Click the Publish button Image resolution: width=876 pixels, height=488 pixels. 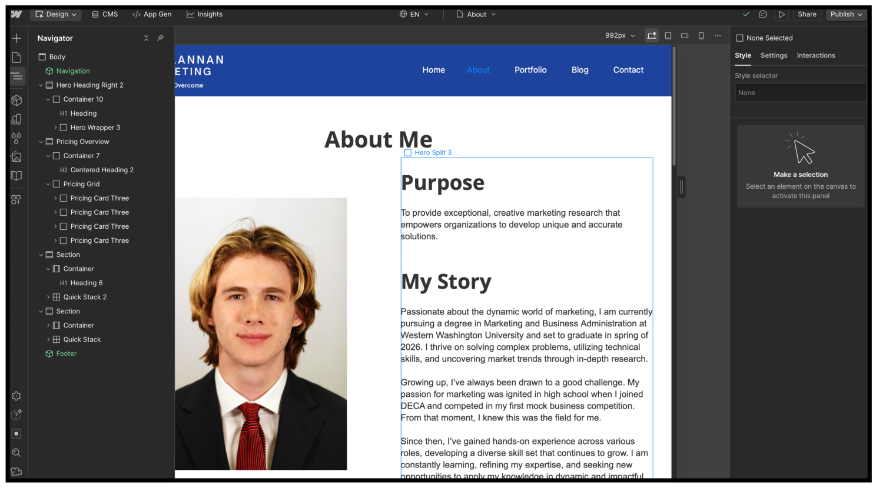click(x=846, y=14)
